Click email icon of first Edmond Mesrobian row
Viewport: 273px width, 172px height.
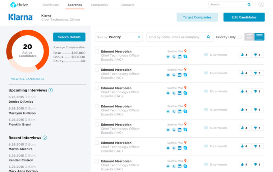168,57
